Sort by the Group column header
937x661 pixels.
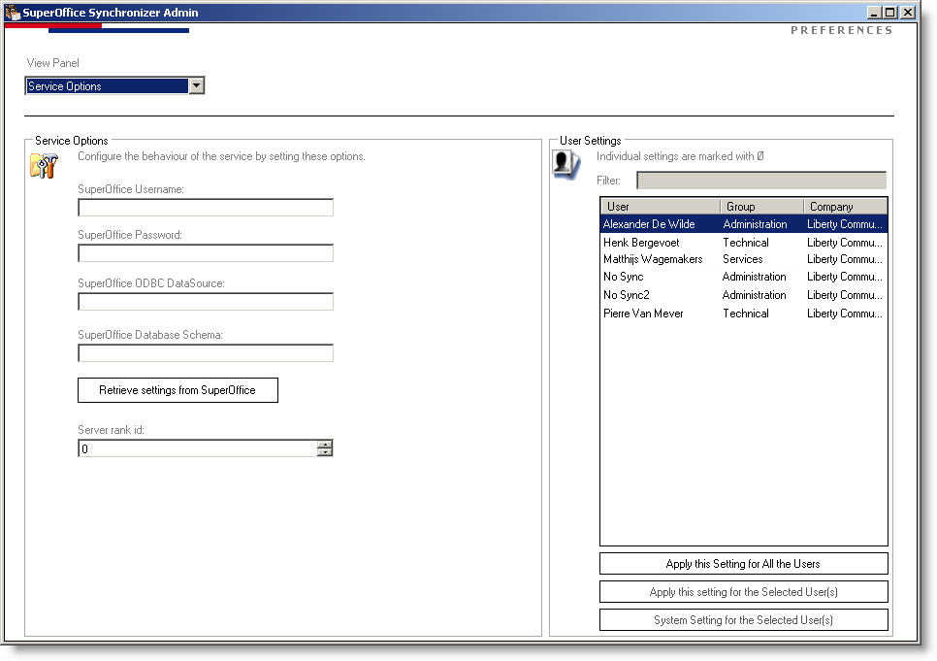pyautogui.click(x=761, y=207)
